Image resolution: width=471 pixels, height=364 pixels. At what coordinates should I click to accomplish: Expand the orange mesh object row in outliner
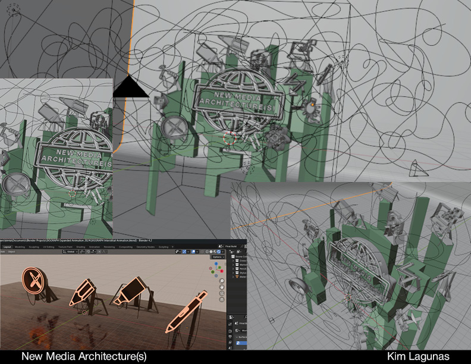coord(233,277)
